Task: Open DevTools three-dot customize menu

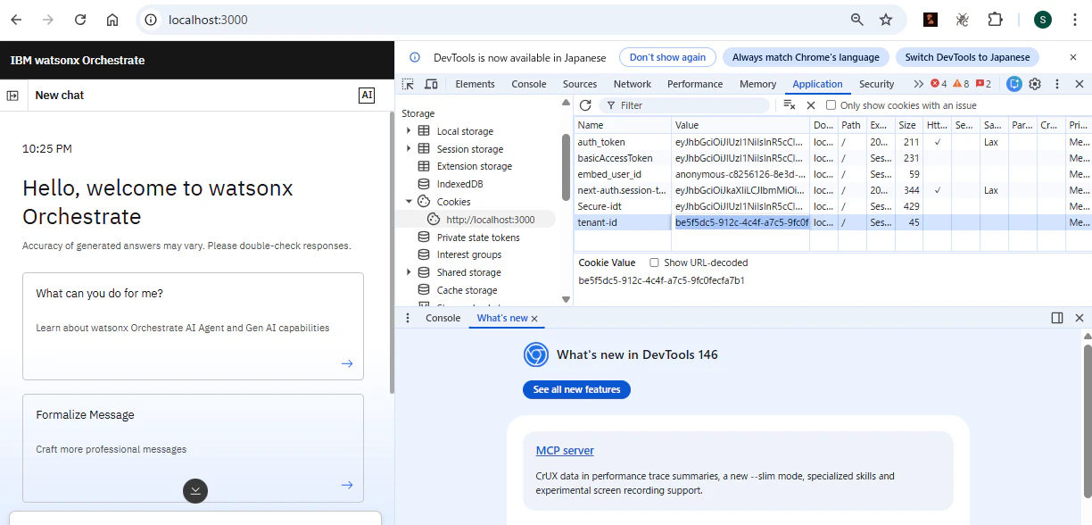Action: [x=1057, y=84]
